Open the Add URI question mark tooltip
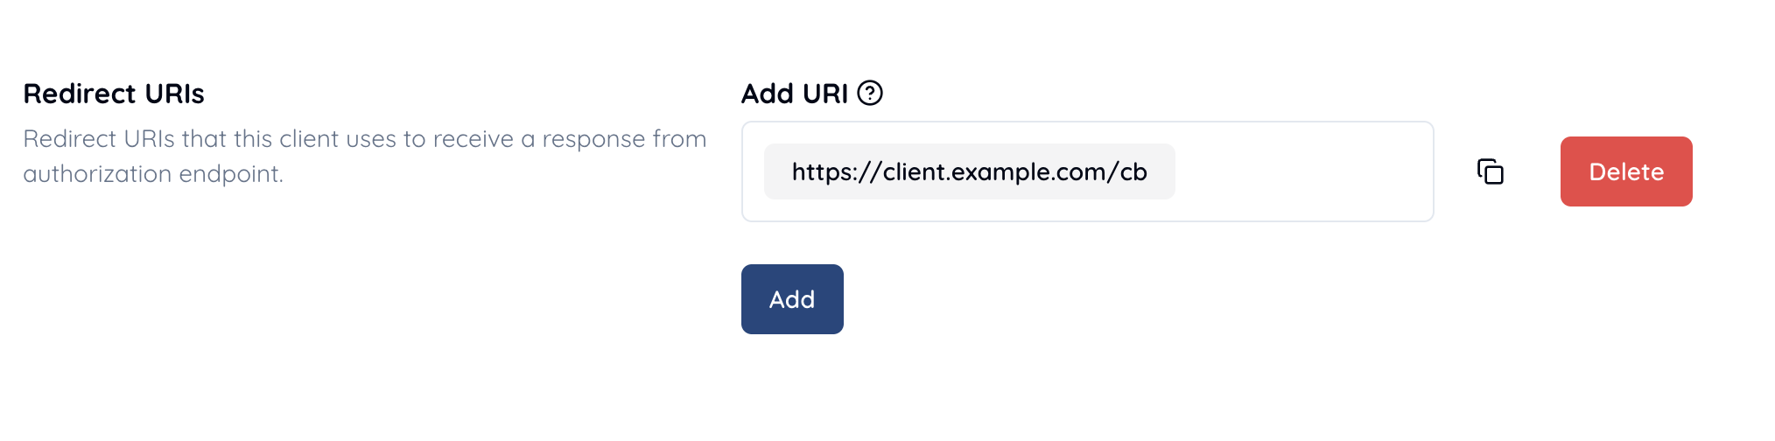 point(870,93)
